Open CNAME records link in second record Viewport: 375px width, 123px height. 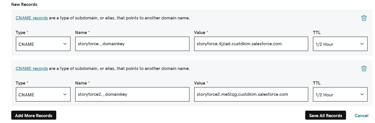[x=32, y=69]
